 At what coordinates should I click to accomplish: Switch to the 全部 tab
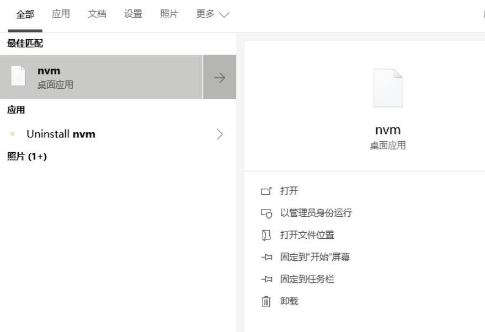pos(25,14)
